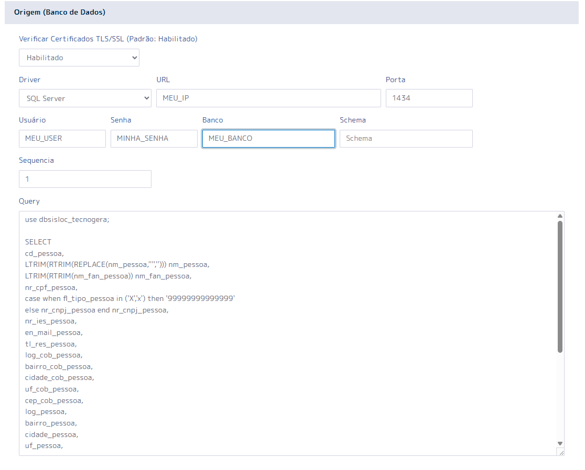This screenshot has width=585, height=470.
Task: Click the 'log_cob_pessoa,' query line
Action: click(x=53, y=355)
